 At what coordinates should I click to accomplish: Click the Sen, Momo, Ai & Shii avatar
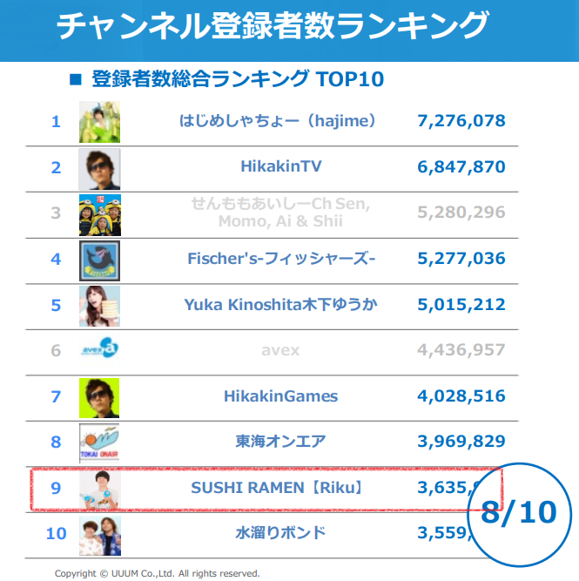(100, 213)
